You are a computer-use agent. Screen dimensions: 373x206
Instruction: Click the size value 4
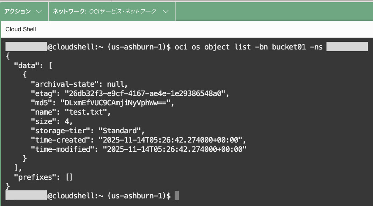pyautogui.click(x=66, y=121)
